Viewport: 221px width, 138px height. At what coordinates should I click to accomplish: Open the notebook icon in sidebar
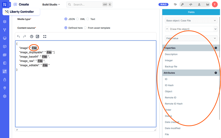5,63
